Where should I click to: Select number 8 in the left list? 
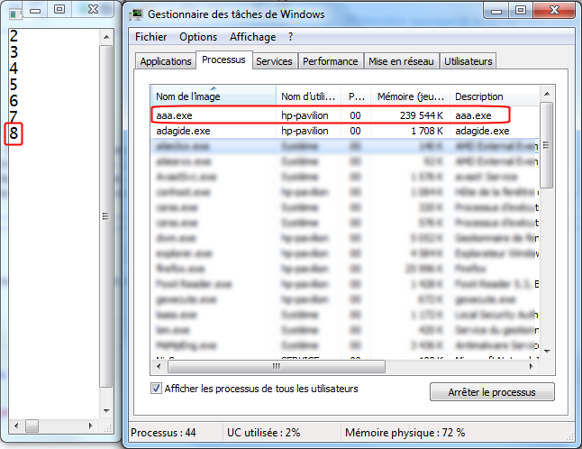[14, 134]
